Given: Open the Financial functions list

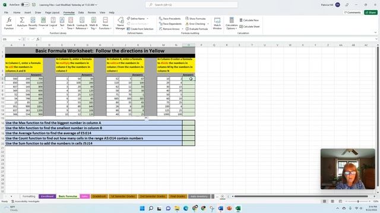Looking at the screenshot, I should click(x=43, y=23).
